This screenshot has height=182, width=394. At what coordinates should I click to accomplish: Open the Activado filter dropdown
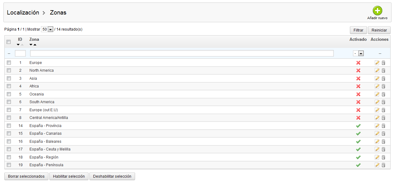coord(358,53)
